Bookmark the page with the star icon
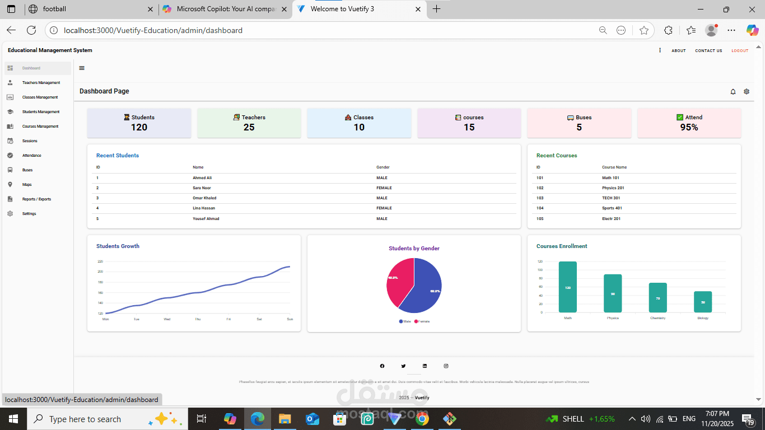Screen dimensions: 765x430 tap(644, 30)
